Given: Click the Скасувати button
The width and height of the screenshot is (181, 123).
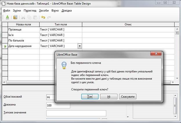Looking at the screenshot, I should [x=128, y=97].
